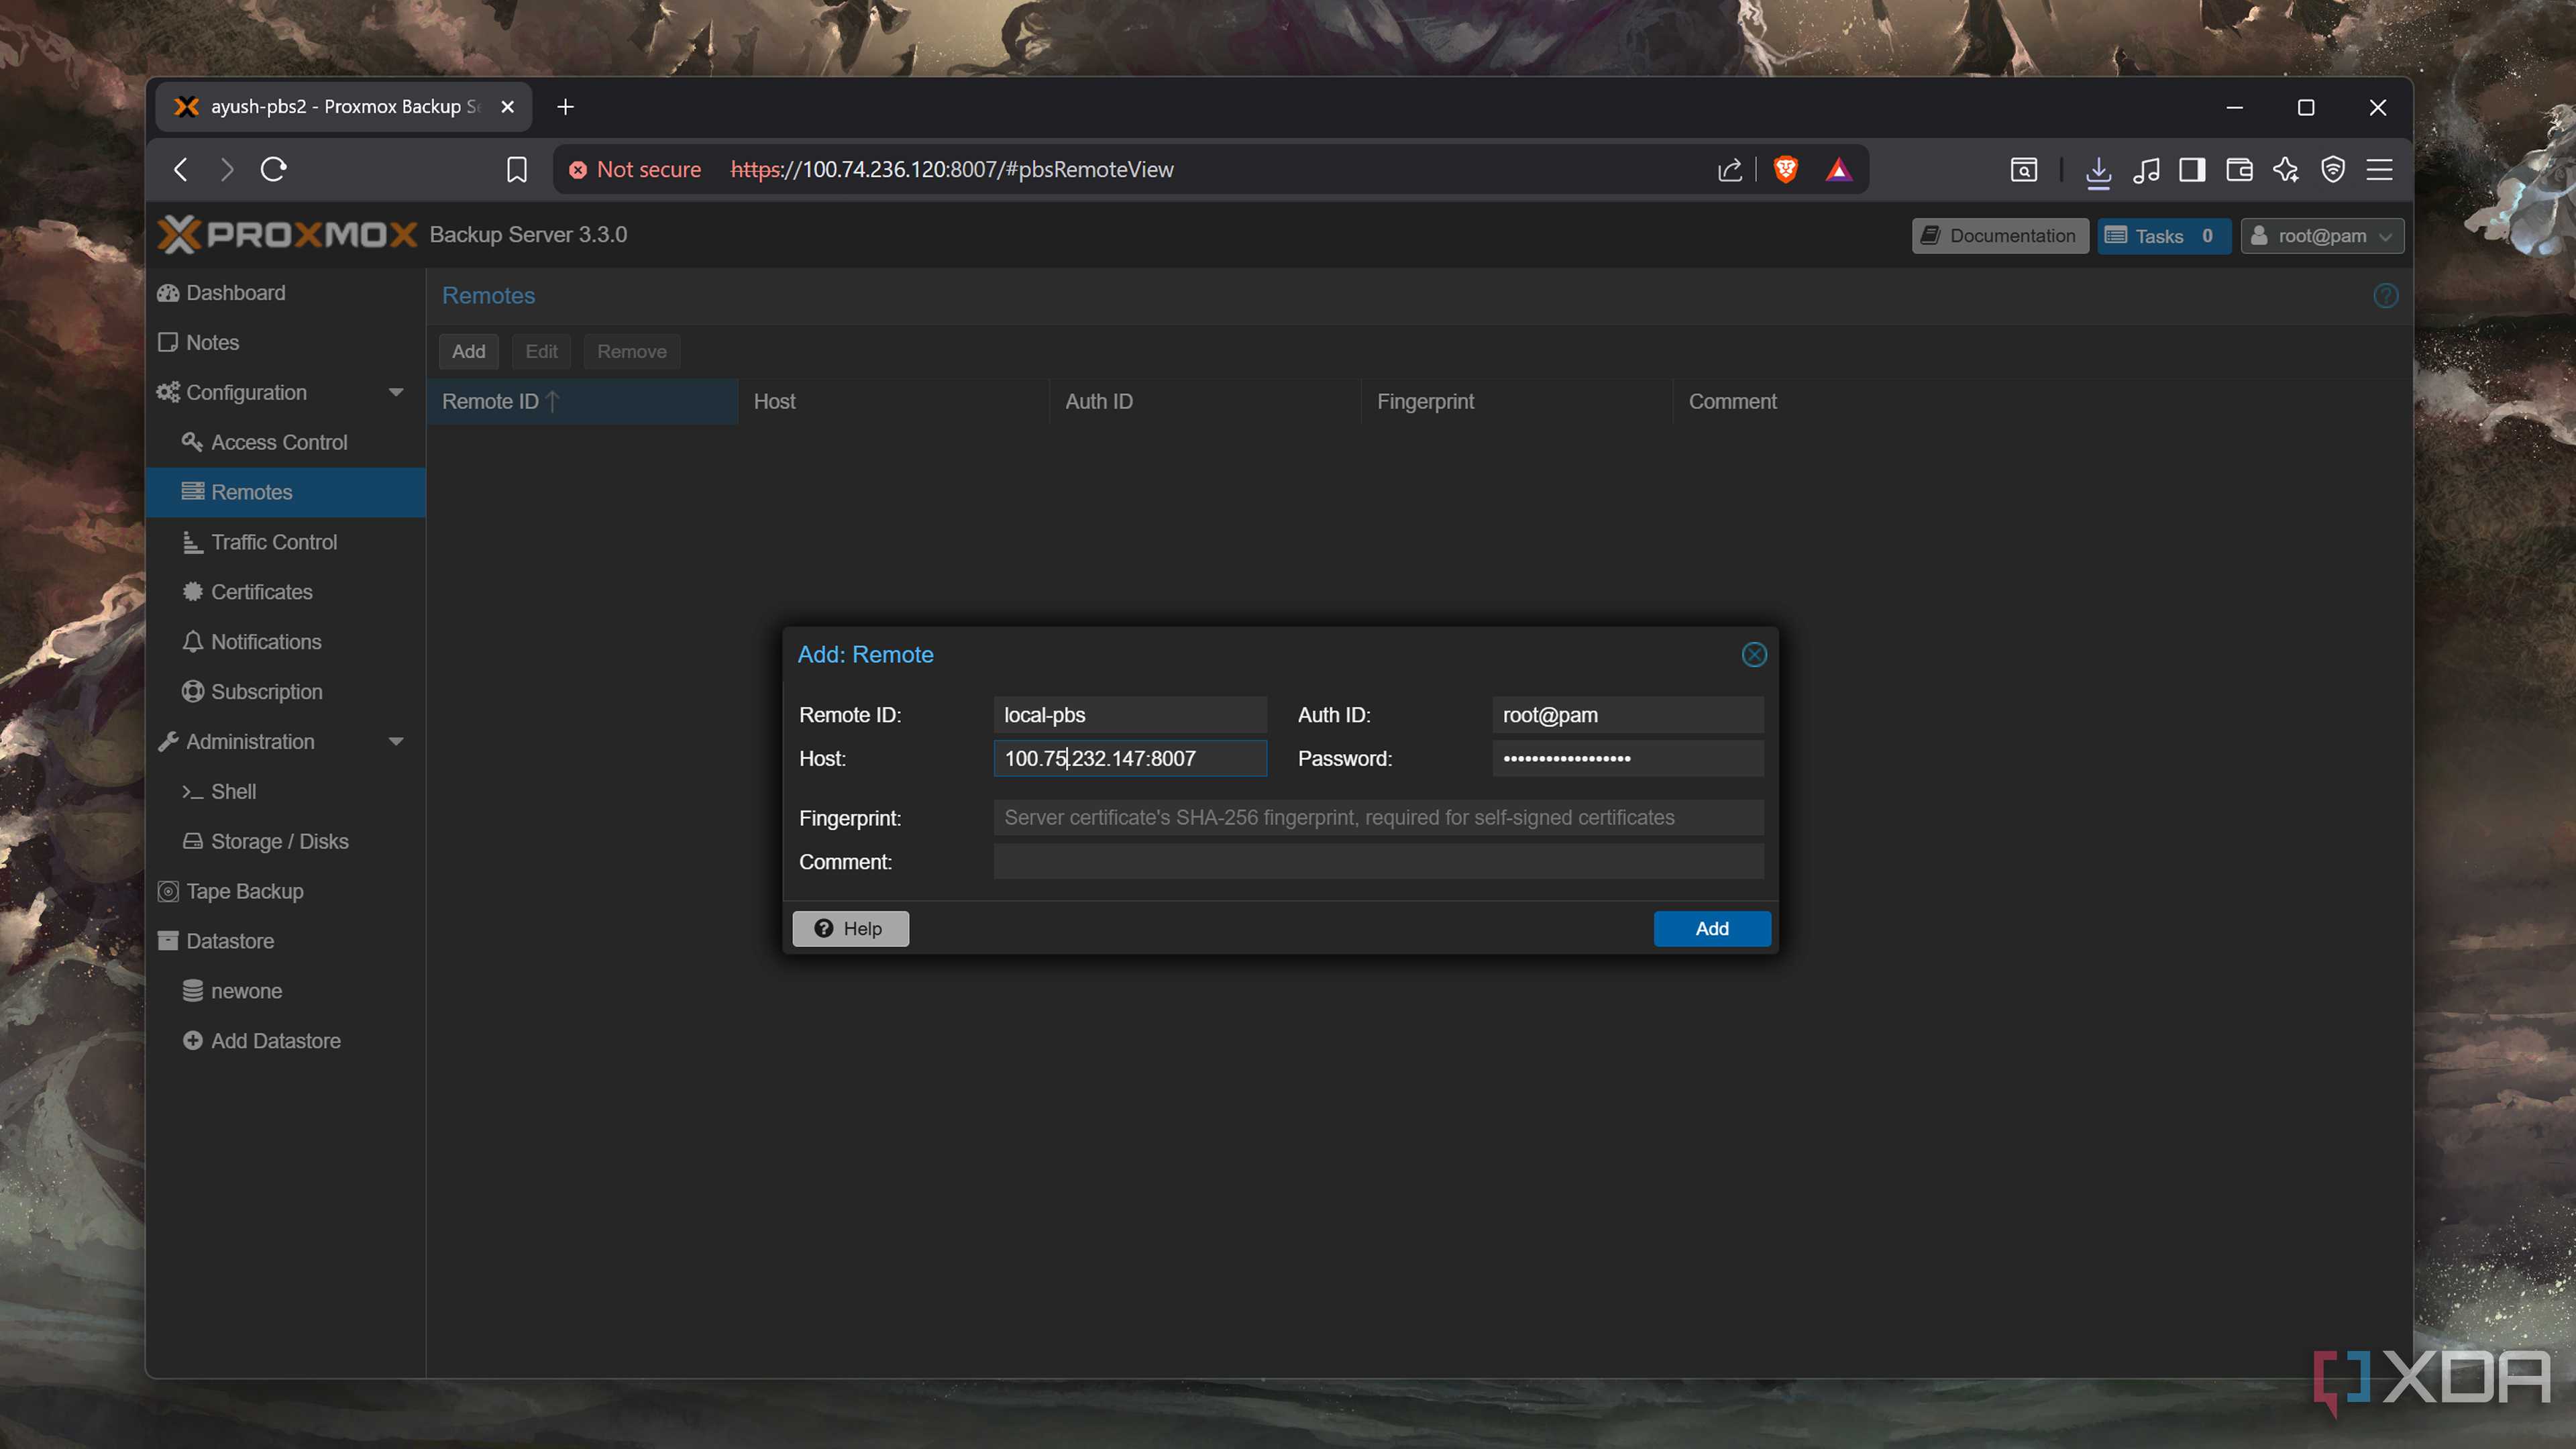2576x1449 pixels.
Task: Toggle the browser sidebar panel
Action: [2193, 169]
